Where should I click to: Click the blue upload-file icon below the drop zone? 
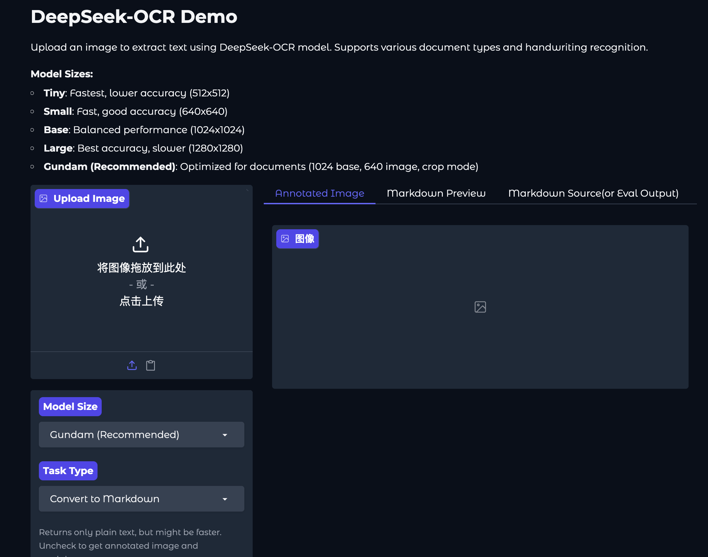click(x=132, y=365)
